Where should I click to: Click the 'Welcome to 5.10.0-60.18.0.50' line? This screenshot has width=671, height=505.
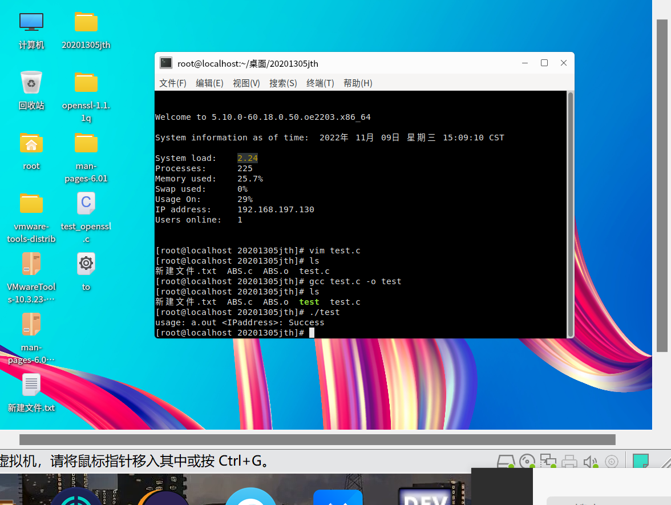262,117
